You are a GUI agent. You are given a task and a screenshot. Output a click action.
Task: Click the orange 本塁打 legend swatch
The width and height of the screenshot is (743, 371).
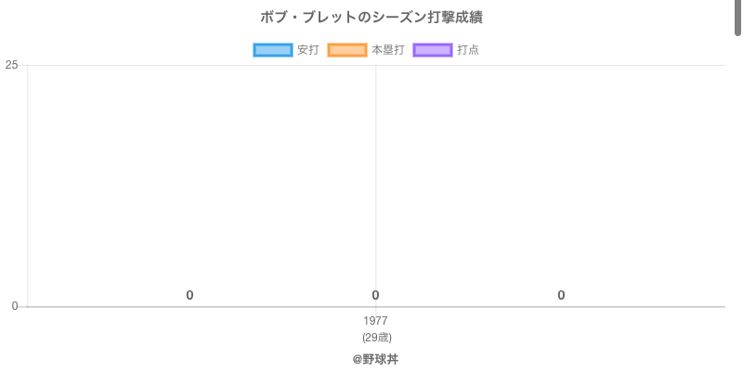coord(347,50)
